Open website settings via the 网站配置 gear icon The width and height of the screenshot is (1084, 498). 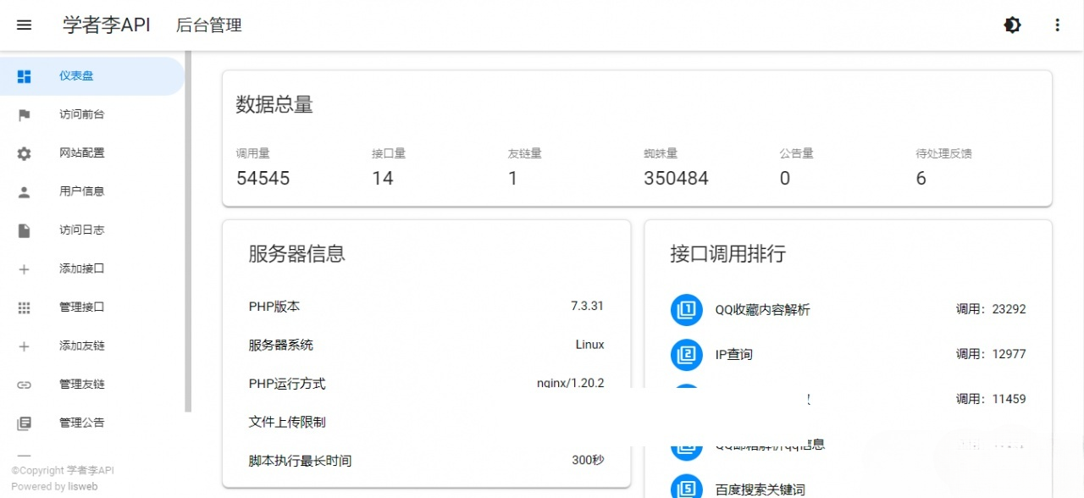click(24, 152)
